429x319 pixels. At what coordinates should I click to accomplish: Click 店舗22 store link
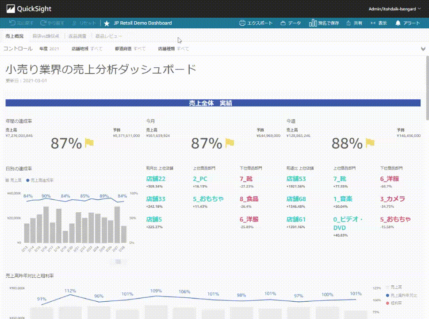coord(156,179)
